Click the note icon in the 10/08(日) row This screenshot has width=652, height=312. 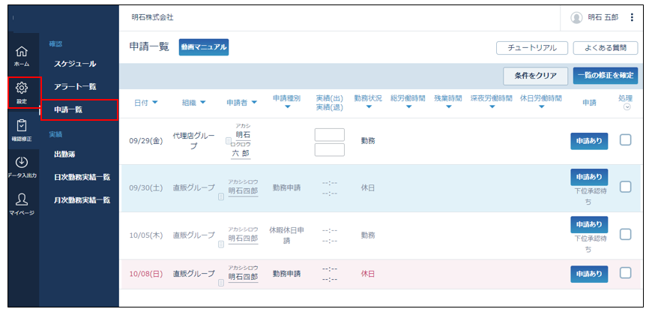221,283
